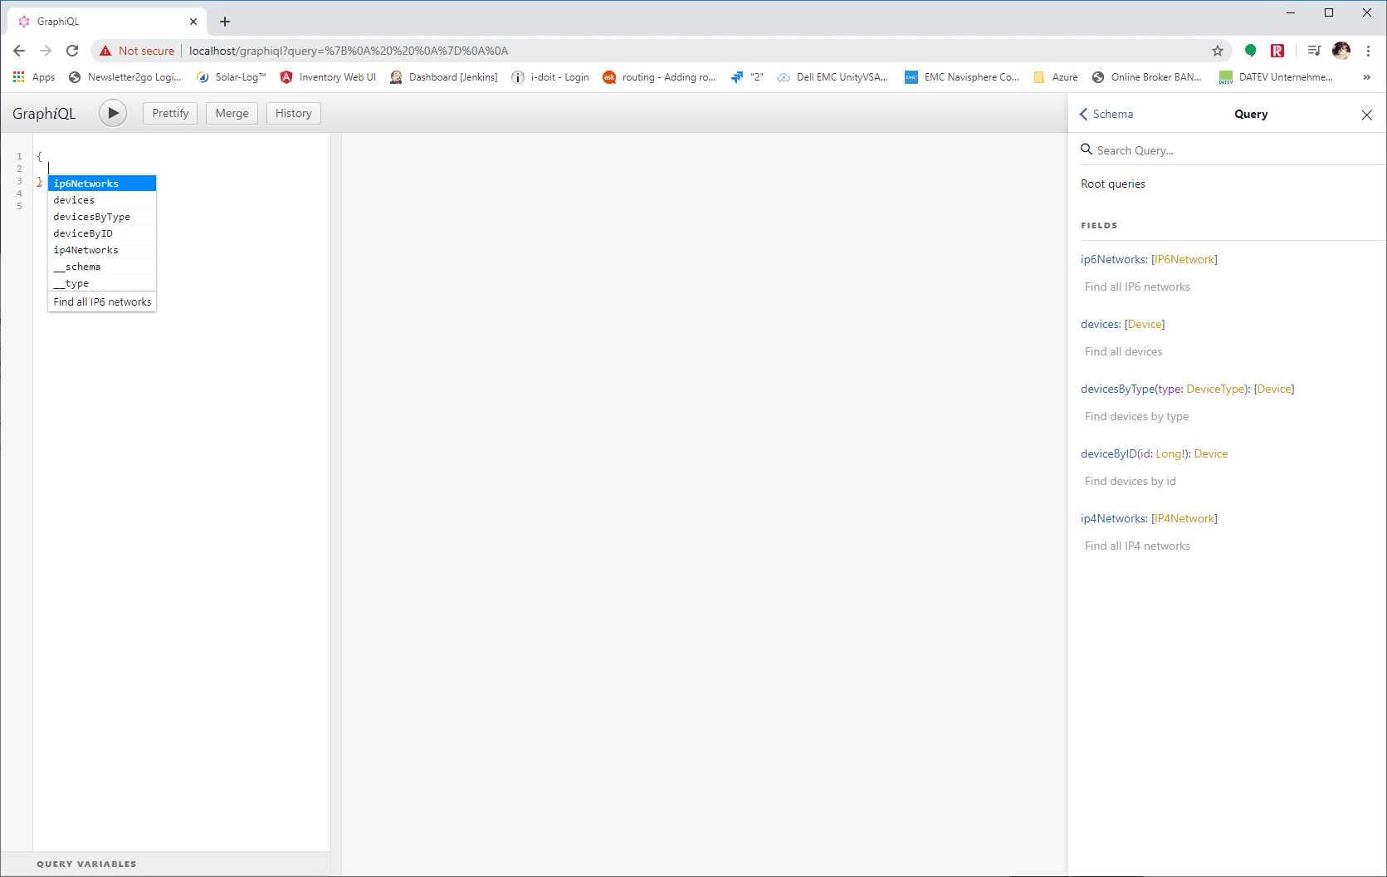The height and width of the screenshot is (877, 1387).
Task: Follow the IP6Network type link
Action: coord(1184,259)
